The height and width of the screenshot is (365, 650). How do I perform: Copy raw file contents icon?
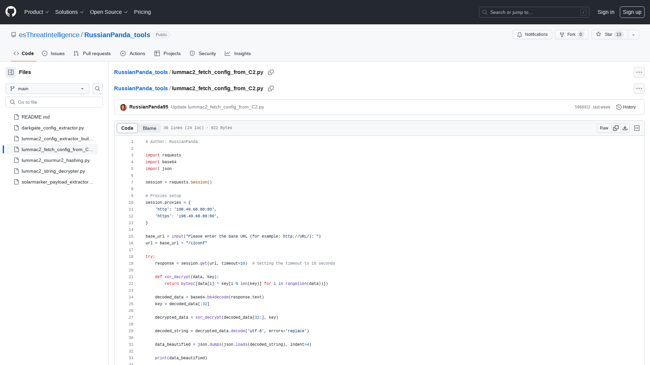(616, 128)
